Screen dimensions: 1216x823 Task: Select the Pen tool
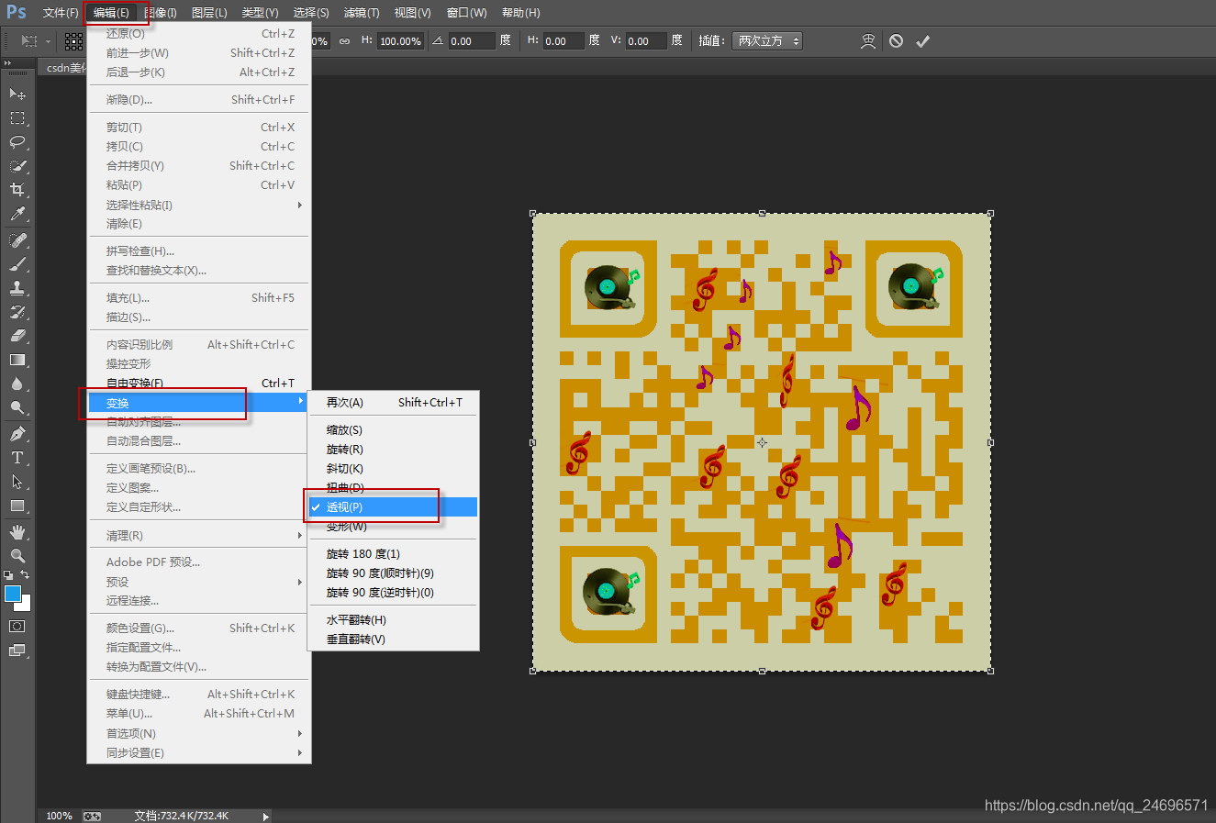(x=17, y=433)
